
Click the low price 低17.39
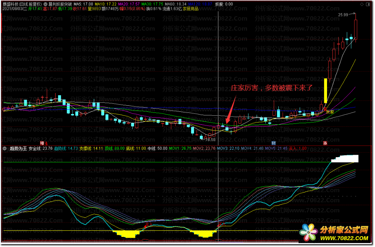65,9
